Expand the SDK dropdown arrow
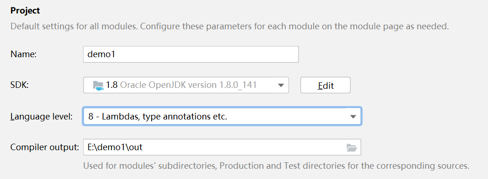The width and height of the screenshot is (488, 179). (x=281, y=85)
